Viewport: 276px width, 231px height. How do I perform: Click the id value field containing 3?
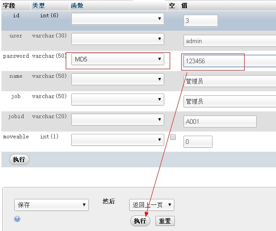point(201,21)
